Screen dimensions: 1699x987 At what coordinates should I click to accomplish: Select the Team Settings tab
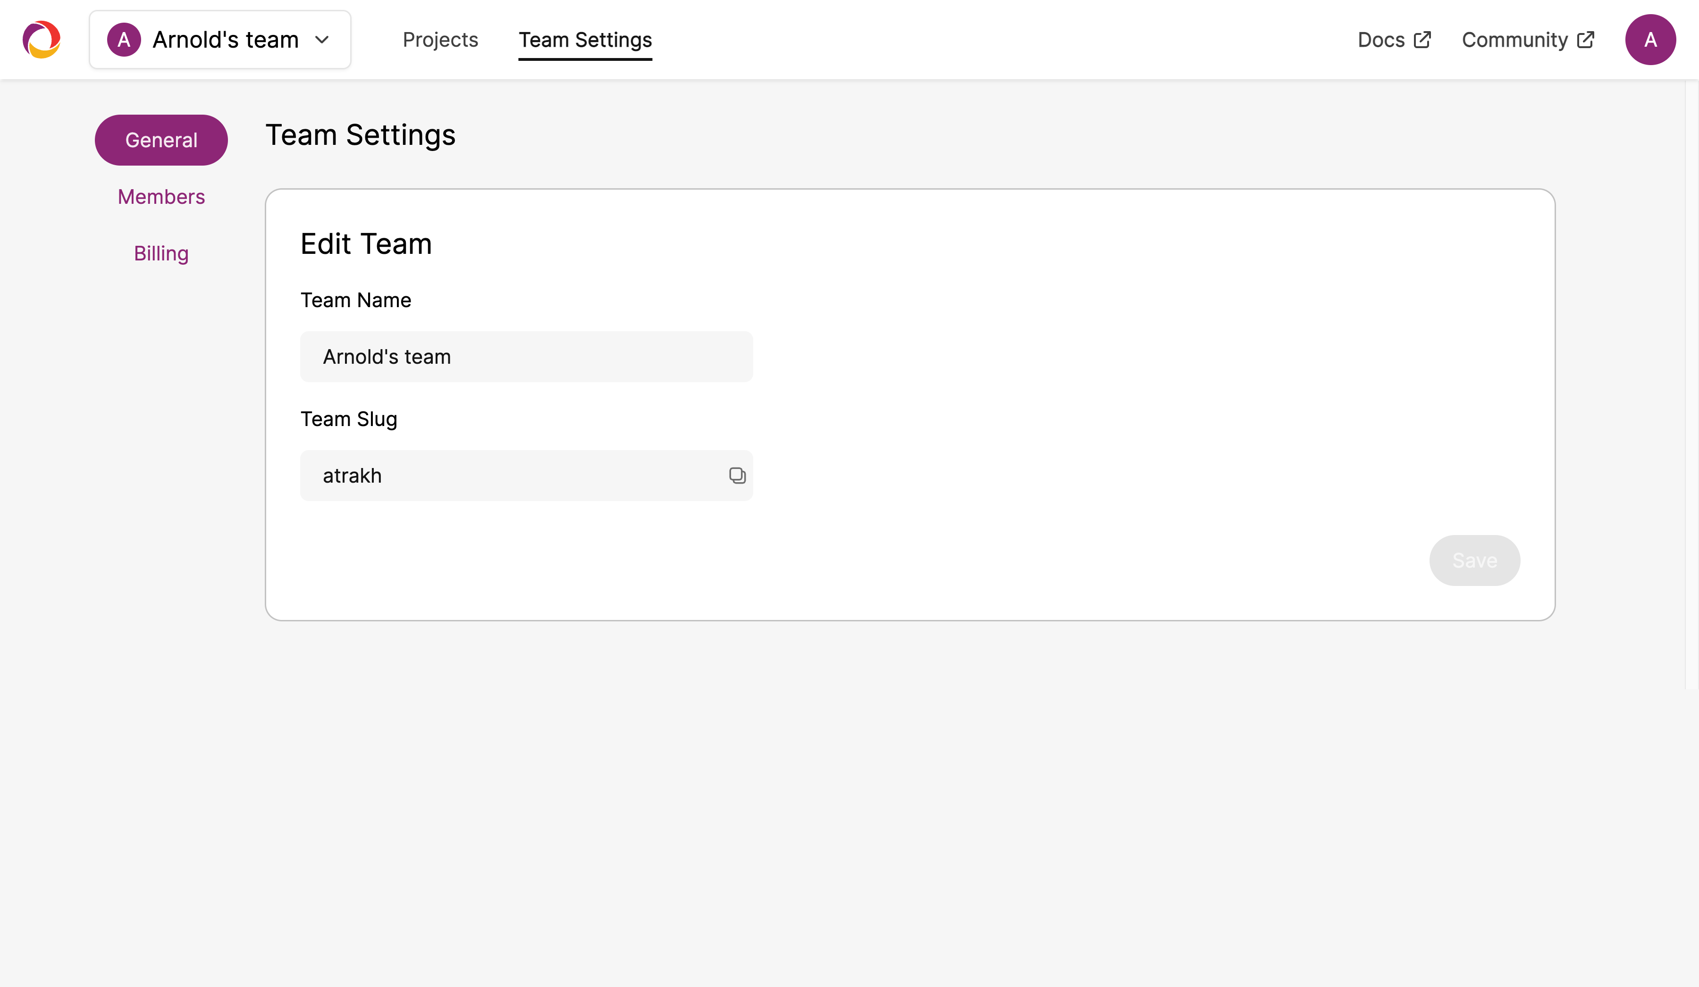tap(585, 40)
